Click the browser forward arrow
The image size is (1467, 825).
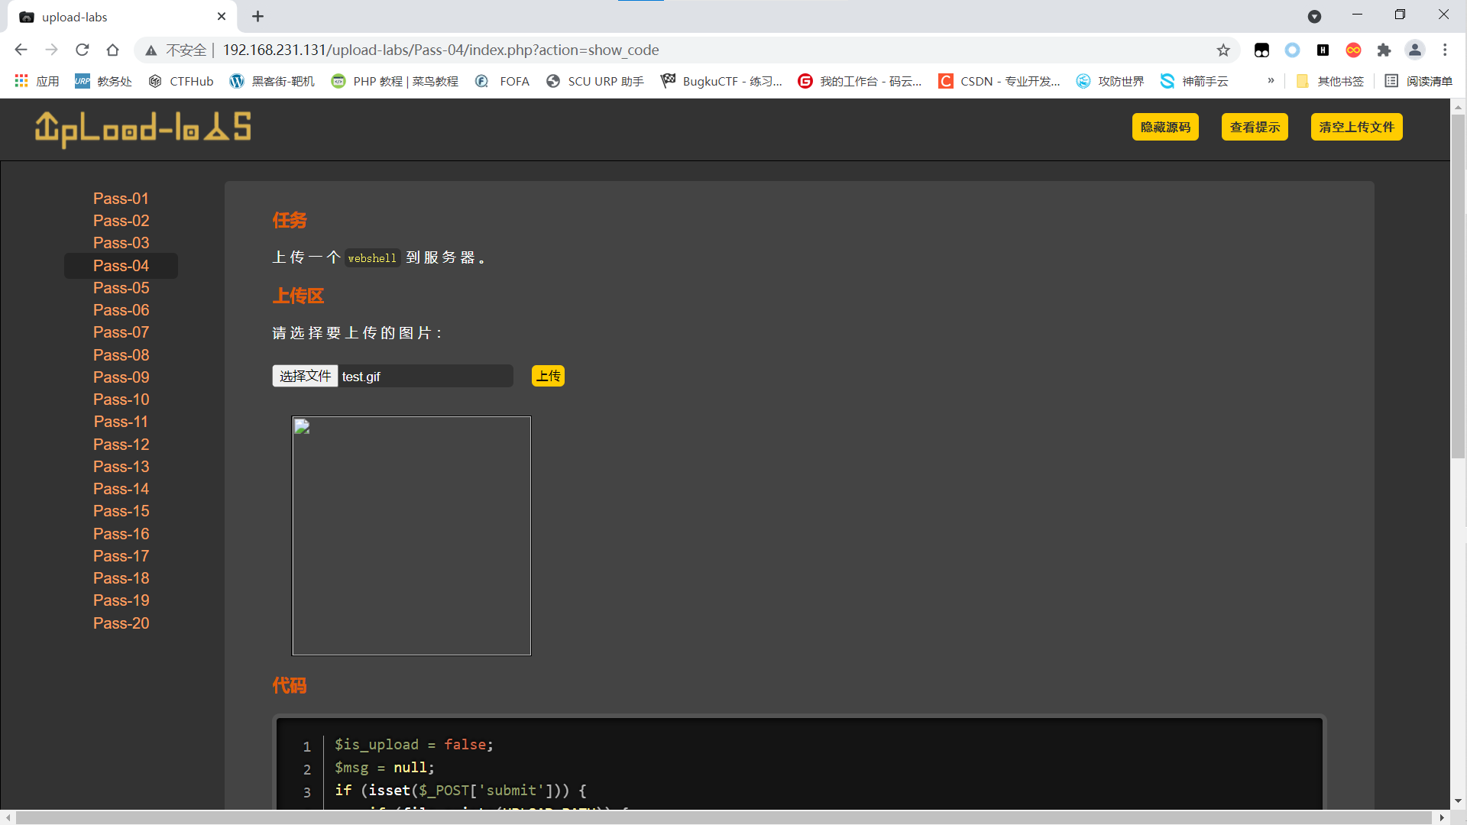coord(51,50)
